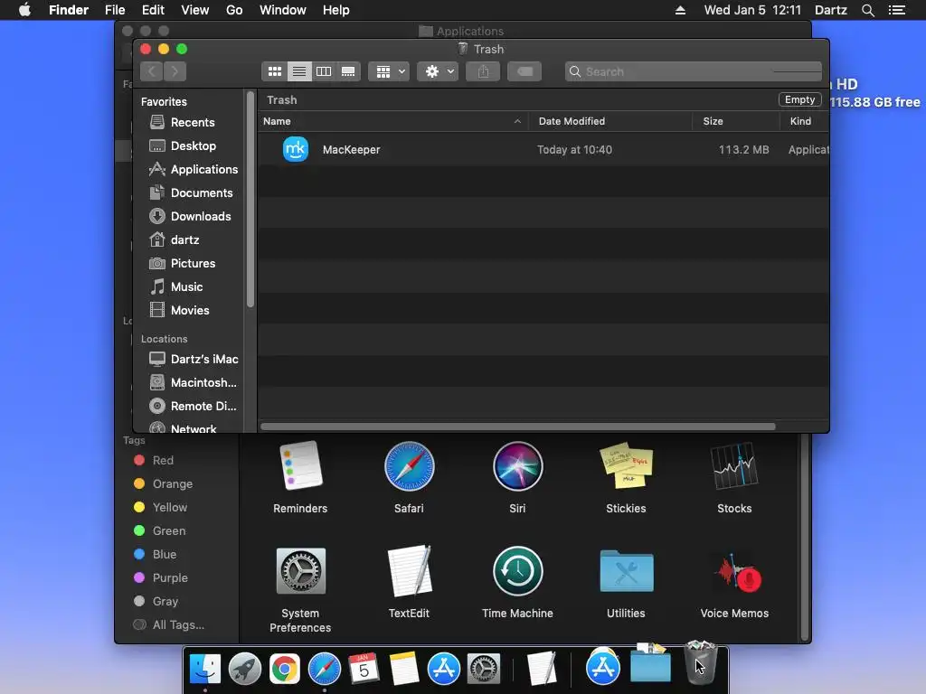The height and width of the screenshot is (694, 926).
Task: Empty the Trash with the Empty button
Action: (x=799, y=99)
